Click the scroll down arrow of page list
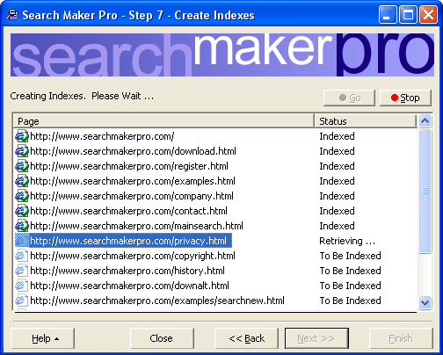This screenshot has height=355, width=443. (x=425, y=302)
